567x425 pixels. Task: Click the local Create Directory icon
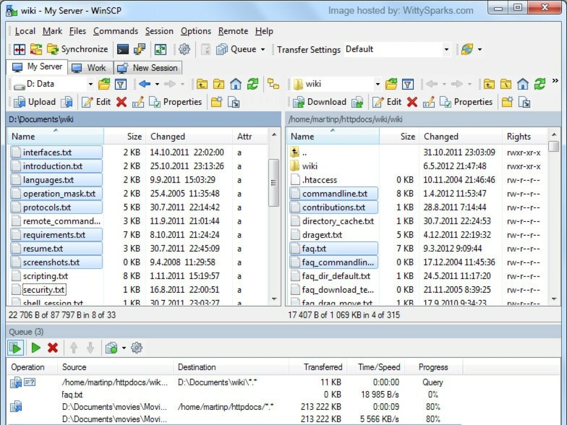[x=216, y=102]
